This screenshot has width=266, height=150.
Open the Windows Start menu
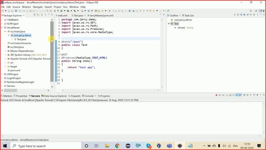[5, 146]
